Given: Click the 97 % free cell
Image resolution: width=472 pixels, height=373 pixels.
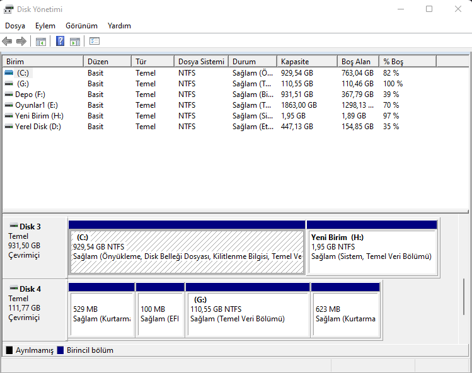Looking at the screenshot, I should pyautogui.click(x=391, y=116).
